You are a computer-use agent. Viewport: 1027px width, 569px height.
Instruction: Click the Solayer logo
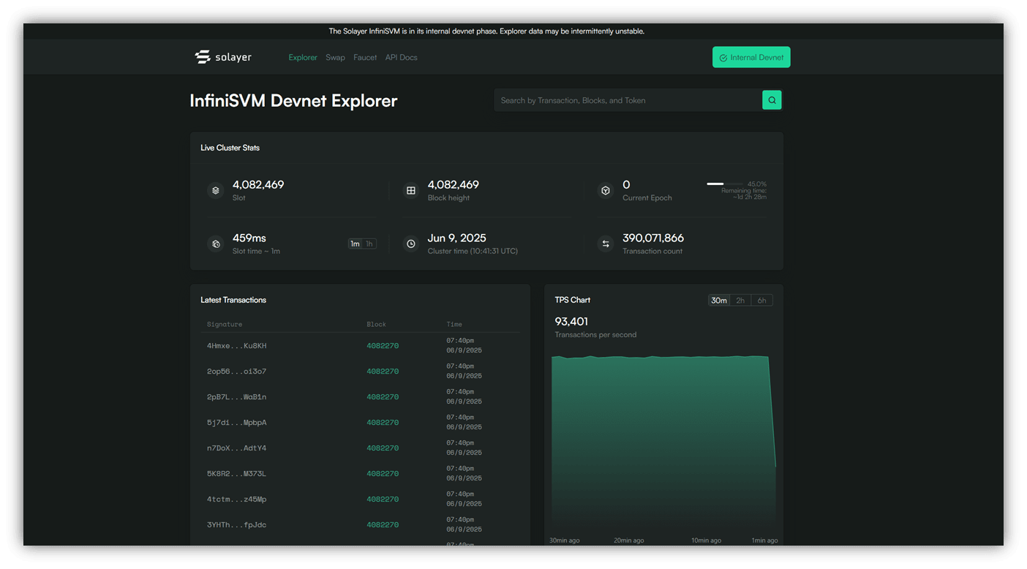click(x=223, y=57)
